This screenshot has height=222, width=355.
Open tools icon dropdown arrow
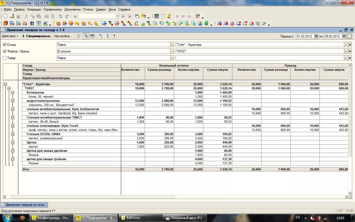coord(202,17)
